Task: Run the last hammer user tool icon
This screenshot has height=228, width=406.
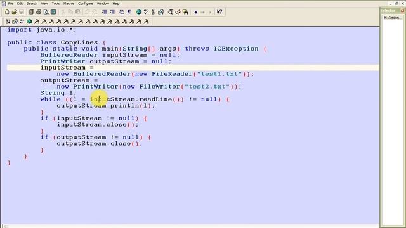Action: pyautogui.click(x=147, y=22)
